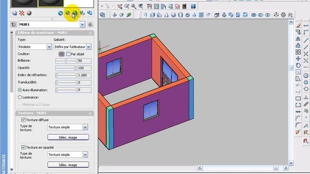The height and width of the screenshot is (174, 310).
Task: Toggle the Par objet checkbox
Action: (68, 54)
